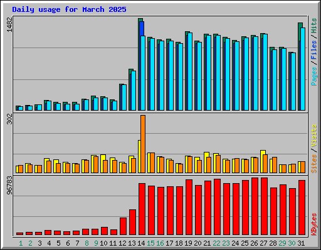This screenshot has width=321, height=250.
Task: Click day label 9 on x-axis
Action: (96, 243)
